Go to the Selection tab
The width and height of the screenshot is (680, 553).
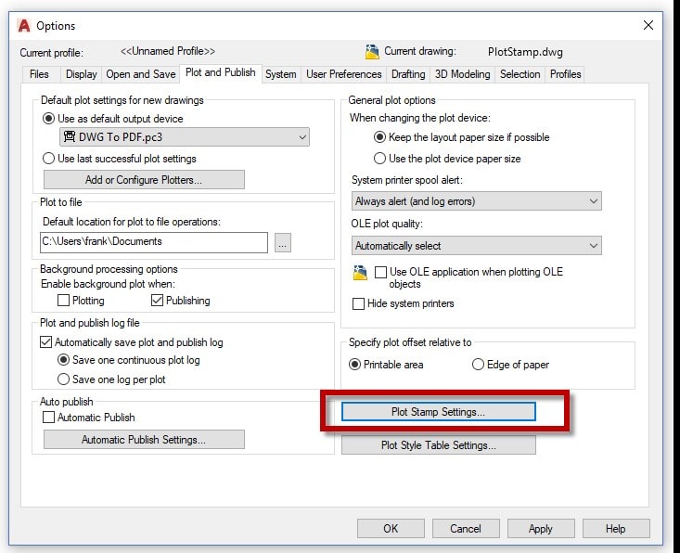click(x=520, y=74)
